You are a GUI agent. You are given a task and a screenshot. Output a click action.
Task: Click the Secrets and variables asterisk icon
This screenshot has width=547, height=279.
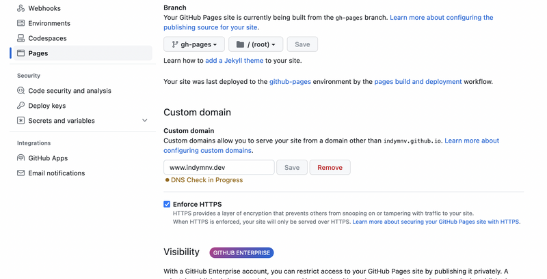(21, 121)
